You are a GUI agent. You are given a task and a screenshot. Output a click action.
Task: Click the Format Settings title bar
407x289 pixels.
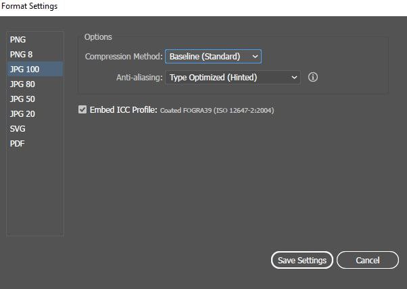point(203,8)
